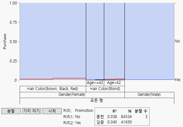Click the 검증 row label
The image size is (183, 127).
(100, 122)
